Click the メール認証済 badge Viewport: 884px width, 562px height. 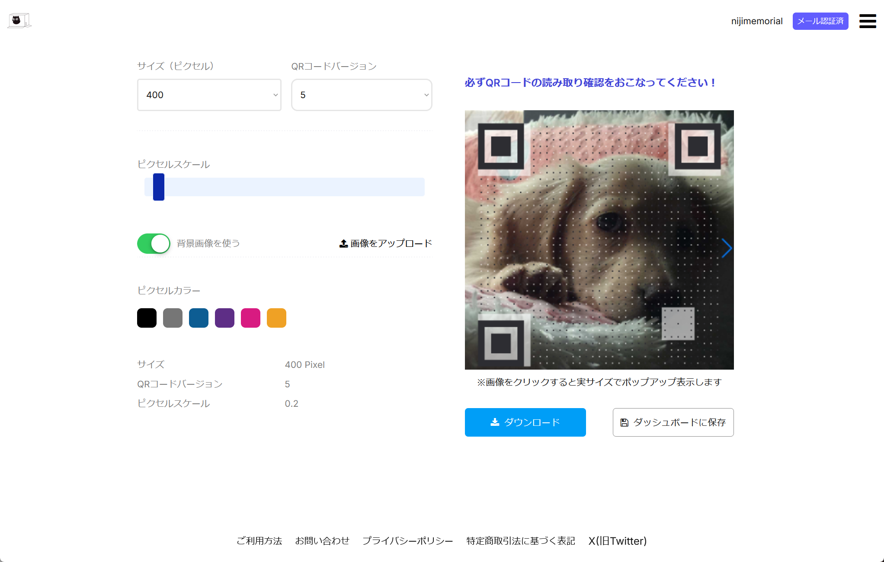(x=820, y=21)
